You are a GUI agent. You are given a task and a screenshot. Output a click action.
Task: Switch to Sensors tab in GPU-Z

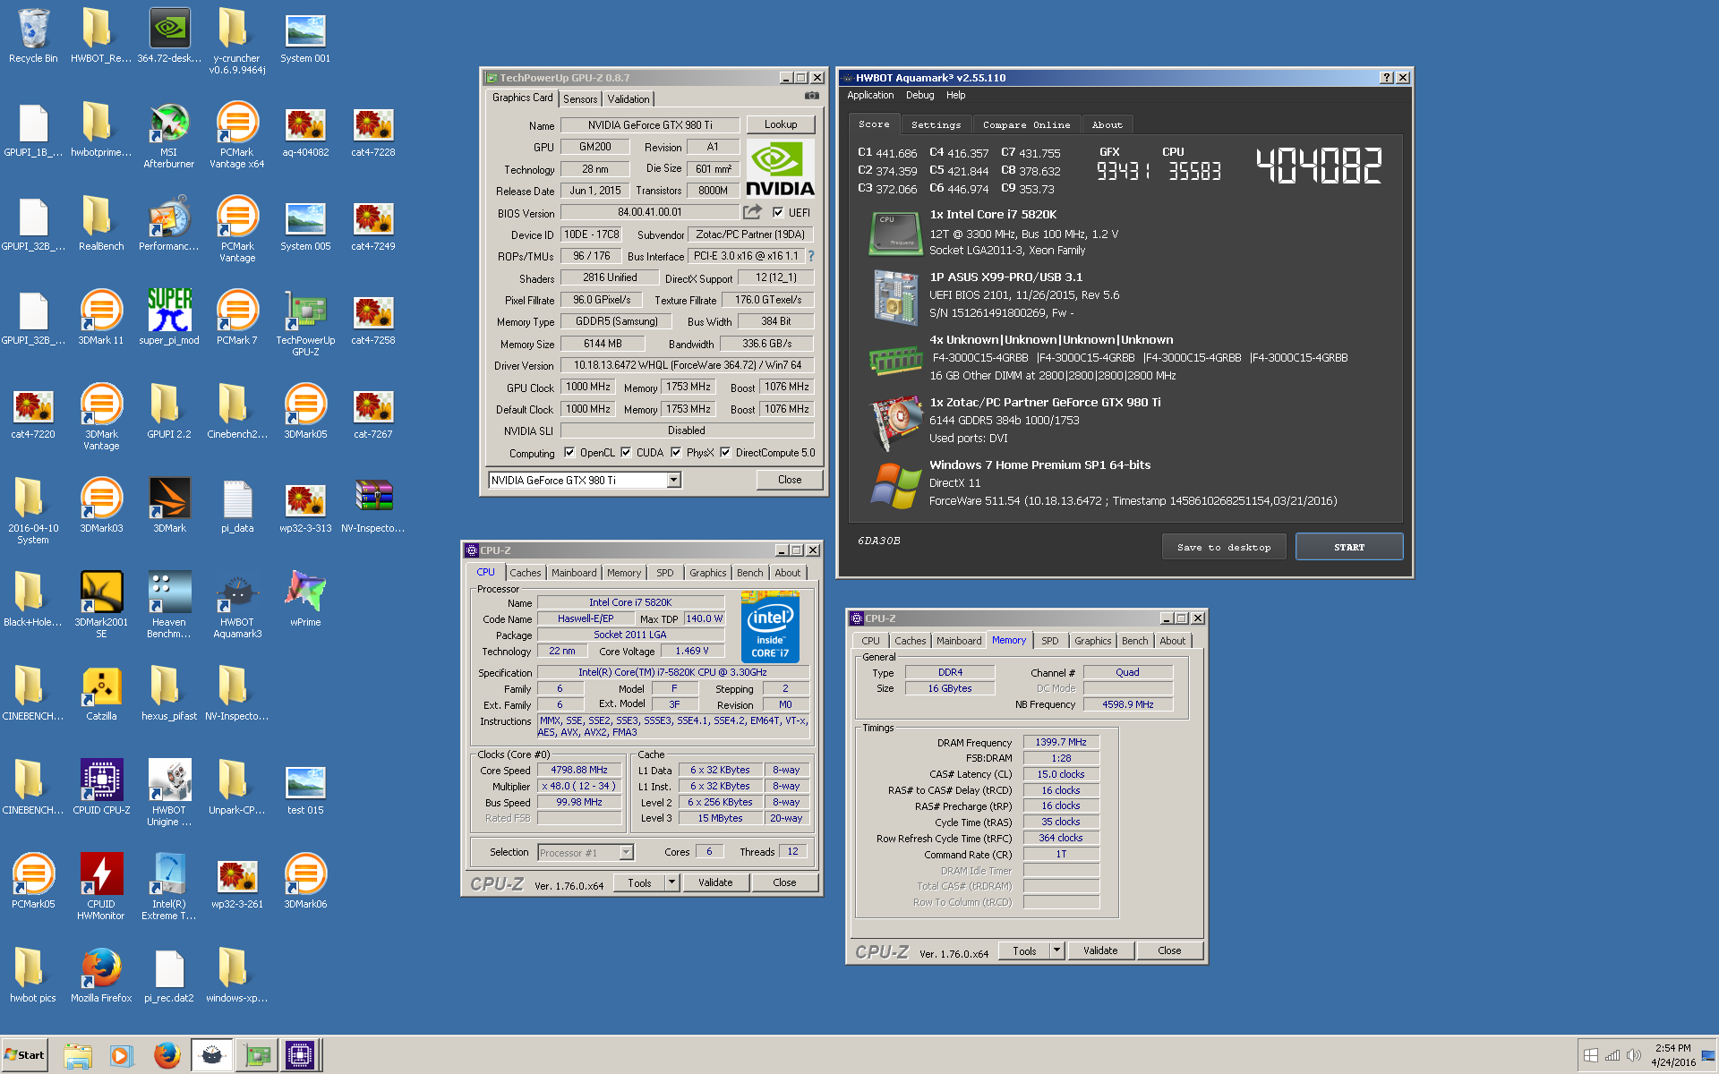(580, 99)
